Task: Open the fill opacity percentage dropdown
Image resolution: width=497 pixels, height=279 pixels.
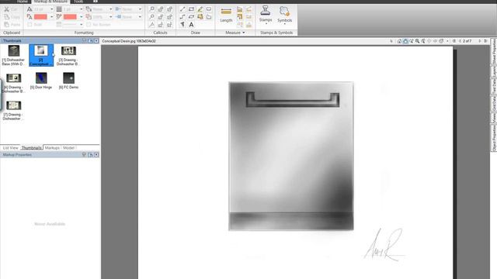Action: 110,17
